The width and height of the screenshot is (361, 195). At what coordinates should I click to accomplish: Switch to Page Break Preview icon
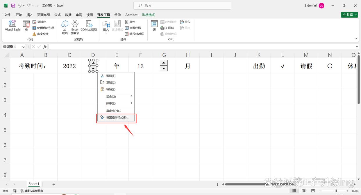point(312,191)
